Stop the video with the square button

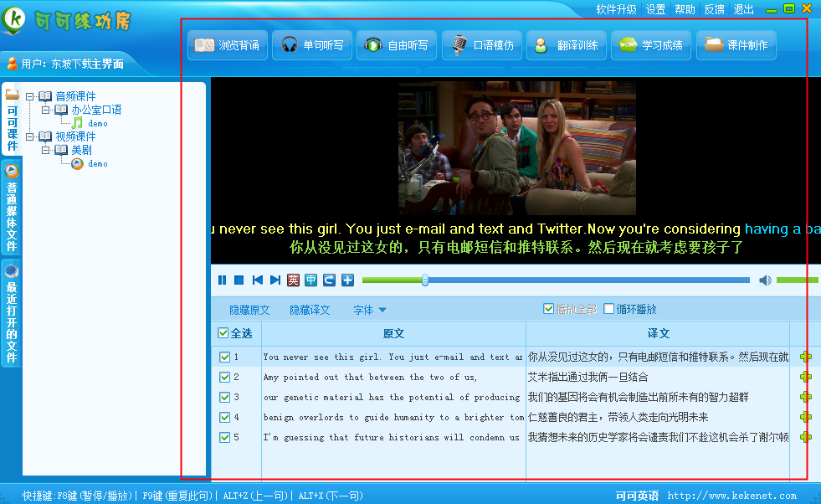click(239, 280)
